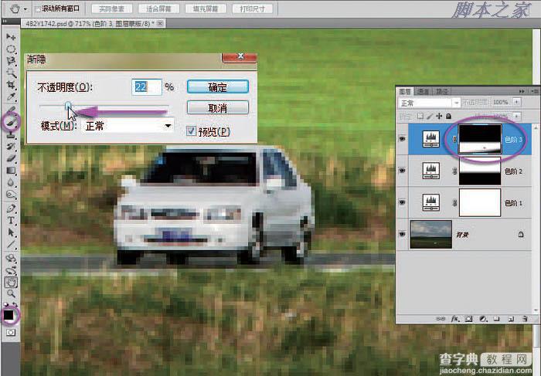Toggle the 预览(P) preview checkbox
Screen dimensions: 541x376
click(191, 131)
